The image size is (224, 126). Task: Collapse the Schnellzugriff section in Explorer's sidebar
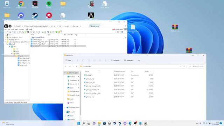[65, 73]
